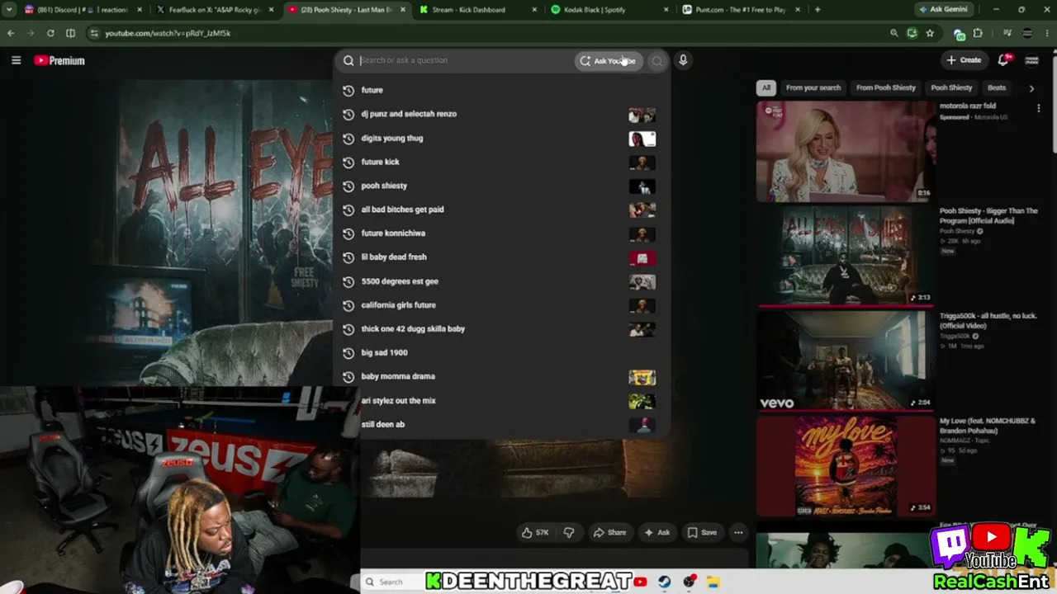The image size is (1057, 594).
Task: Click the address bar URL
Action: 168,33
